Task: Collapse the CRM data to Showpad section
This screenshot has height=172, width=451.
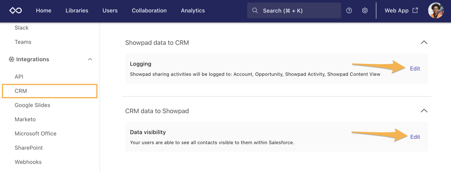Action: [424, 111]
